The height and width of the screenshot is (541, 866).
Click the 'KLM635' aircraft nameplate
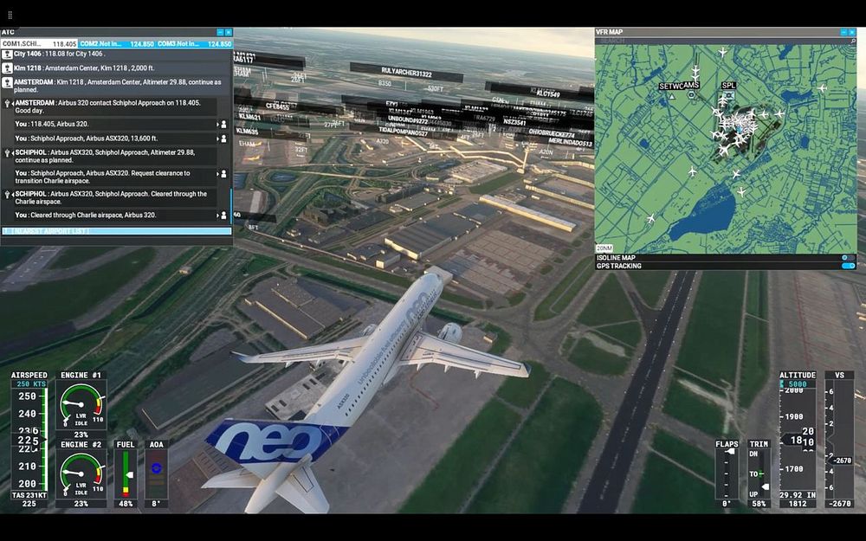click(247, 132)
